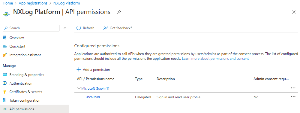This screenshot has width=300, height=113.
Task: Click API / Permissions name column header
Action: click(x=96, y=79)
